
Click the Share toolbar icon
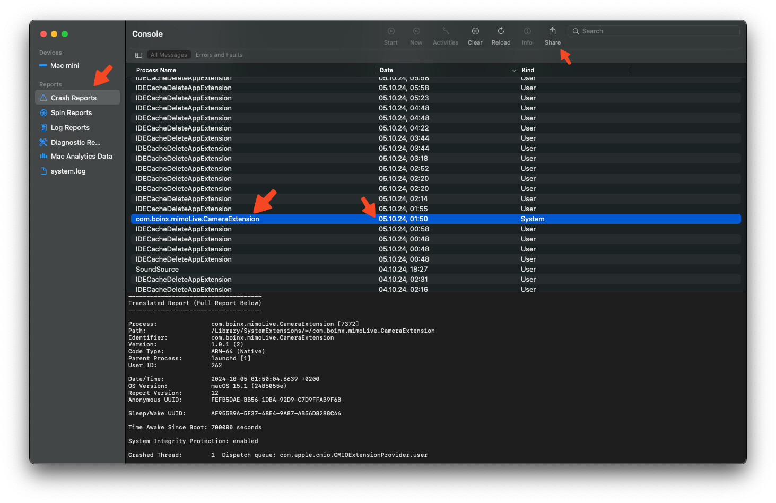click(552, 31)
